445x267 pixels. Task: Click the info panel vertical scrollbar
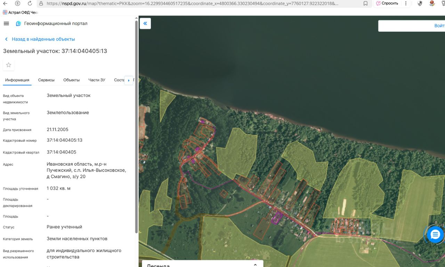pos(136,127)
